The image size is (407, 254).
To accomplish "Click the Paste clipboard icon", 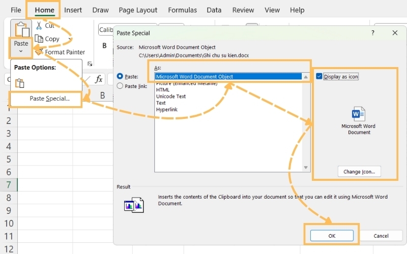I will pyautogui.click(x=21, y=29).
